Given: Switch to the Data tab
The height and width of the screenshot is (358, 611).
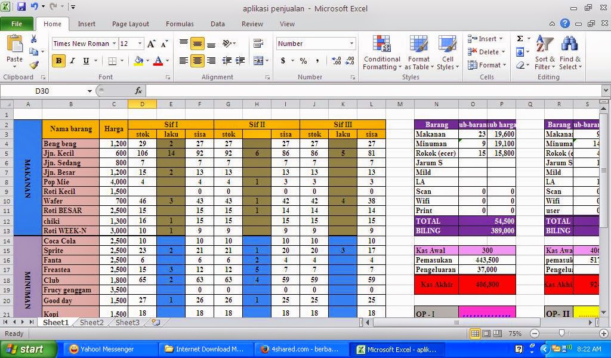Looking at the screenshot, I should point(217,24).
